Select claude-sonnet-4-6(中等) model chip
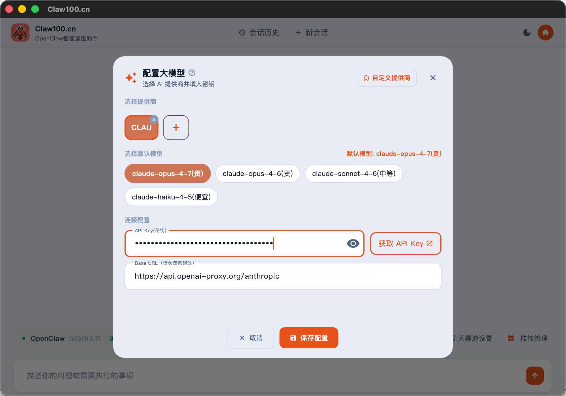The image size is (566, 396). [x=354, y=173]
